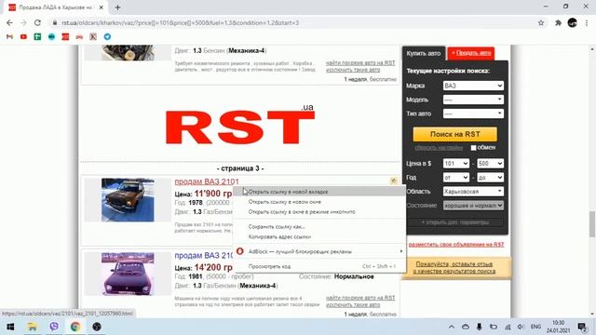Expand the AdBlock submenu arrow

click(x=400, y=251)
